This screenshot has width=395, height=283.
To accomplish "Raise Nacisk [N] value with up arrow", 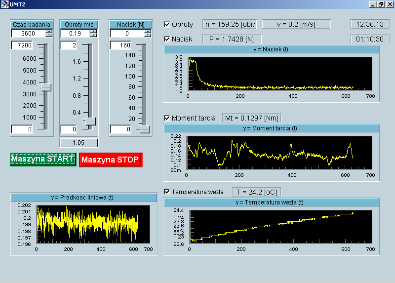I will pyautogui.click(x=148, y=31).
